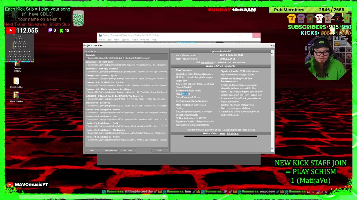Click the Open Other... button

pos(127,151)
